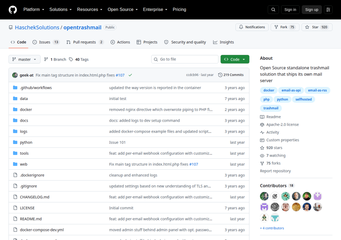Expand the Platform menu
This screenshot has width=341, height=240.
pyautogui.click(x=34, y=10)
